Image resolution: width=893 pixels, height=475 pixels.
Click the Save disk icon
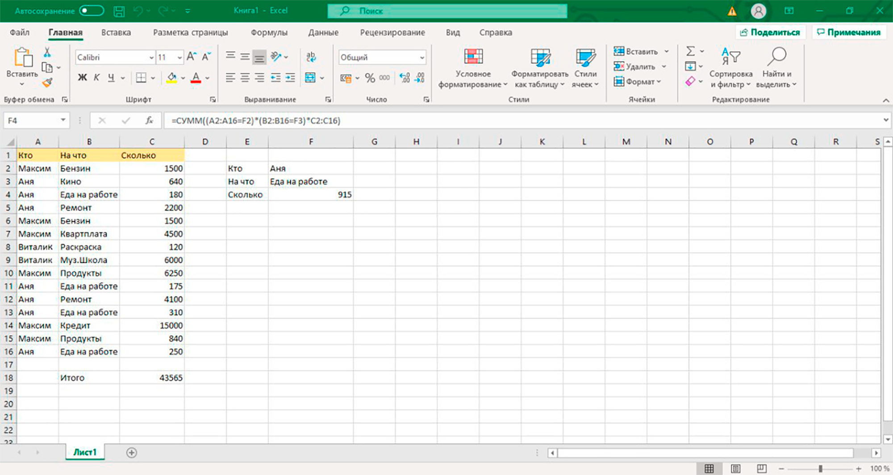click(119, 11)
